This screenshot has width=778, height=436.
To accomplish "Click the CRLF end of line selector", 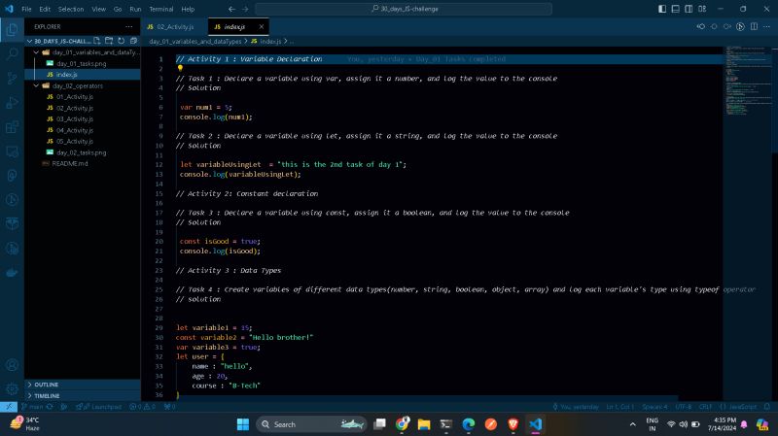I will coord(705,407).
